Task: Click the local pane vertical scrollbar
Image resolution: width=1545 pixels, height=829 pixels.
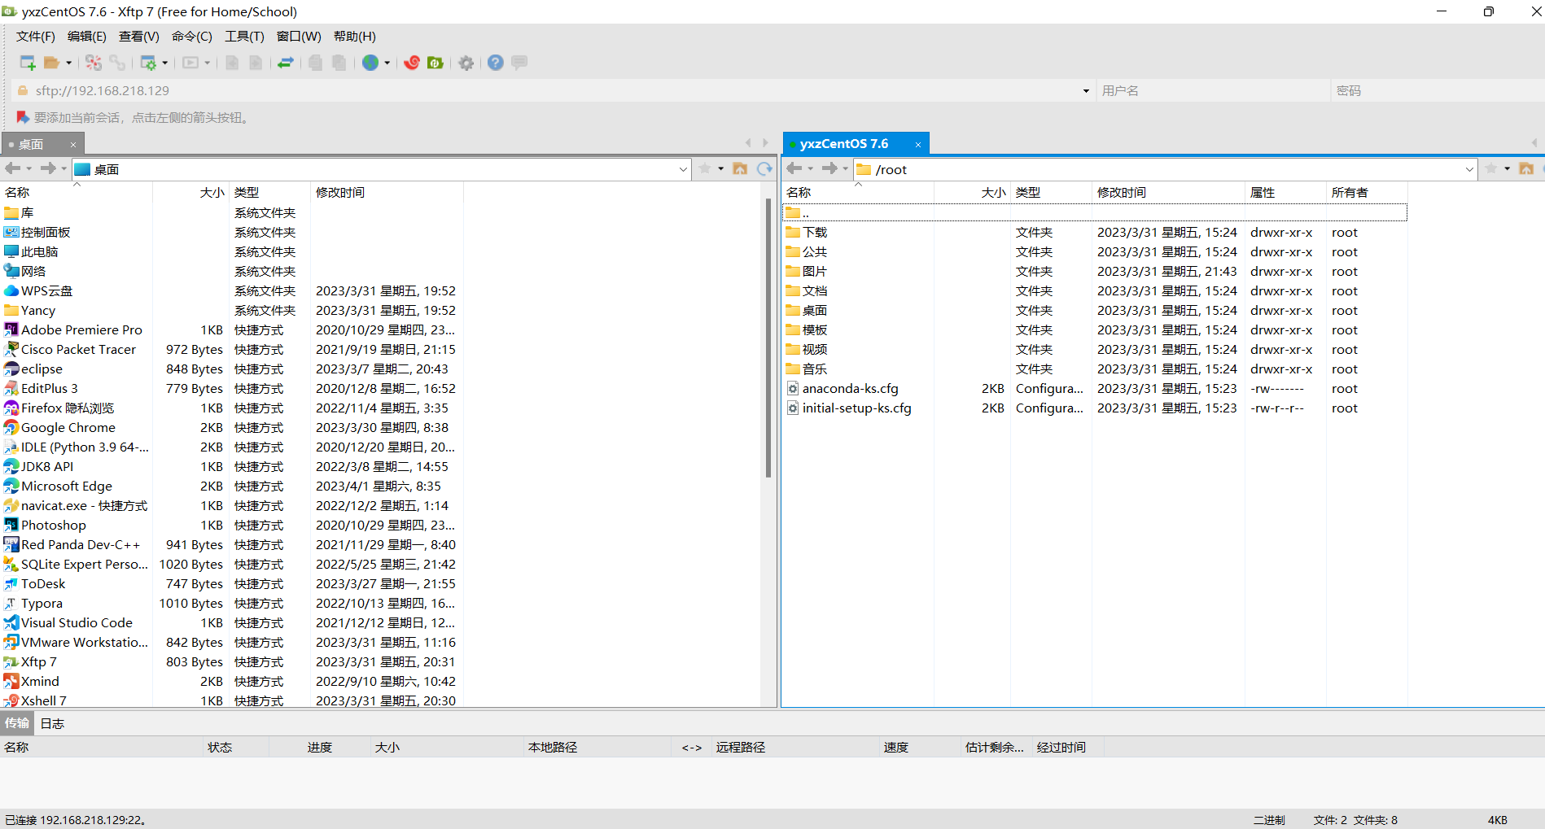Action: (x=768, y=338)
